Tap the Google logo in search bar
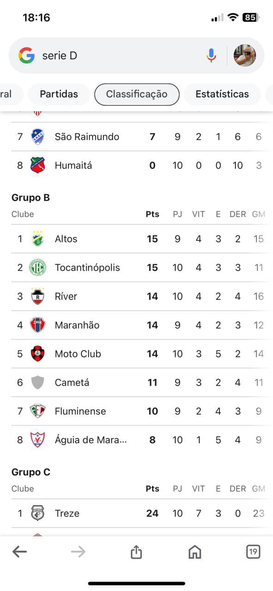The width and height of the screenshot is (273, 591). click(26, 55)
